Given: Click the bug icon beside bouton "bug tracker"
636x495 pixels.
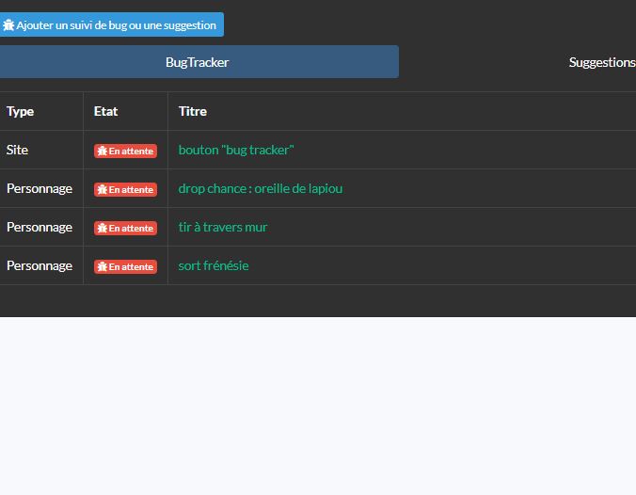Looking at the screenshot, I should [103, 151].
